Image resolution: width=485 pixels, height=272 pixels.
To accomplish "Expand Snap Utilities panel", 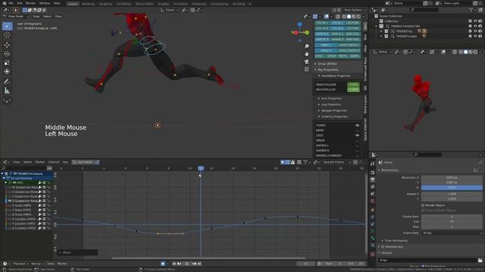I will 327,63.
